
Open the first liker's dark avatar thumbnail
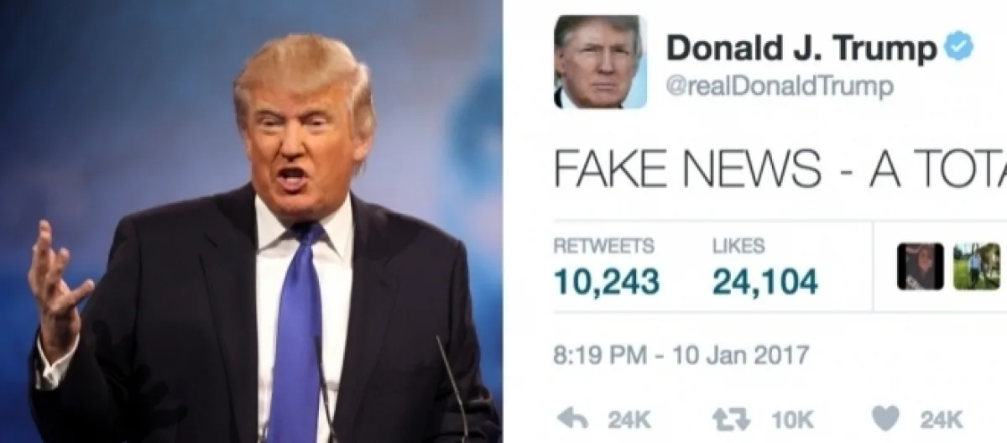[920, 267]
